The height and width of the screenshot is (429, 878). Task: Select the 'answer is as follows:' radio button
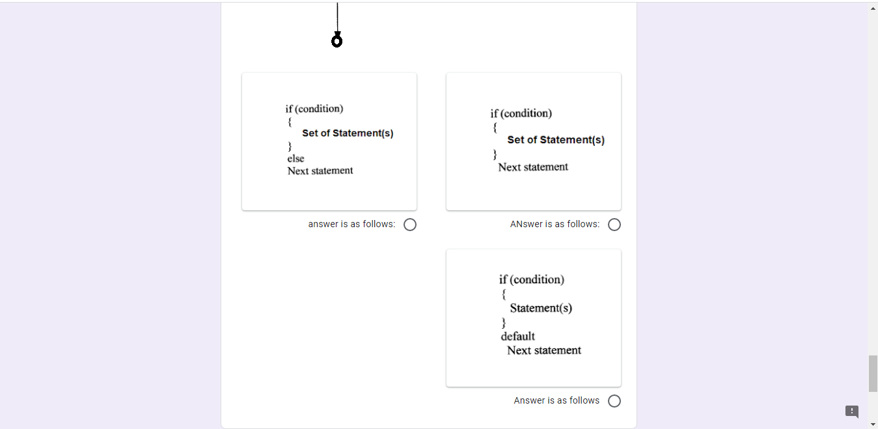(410, 224)
